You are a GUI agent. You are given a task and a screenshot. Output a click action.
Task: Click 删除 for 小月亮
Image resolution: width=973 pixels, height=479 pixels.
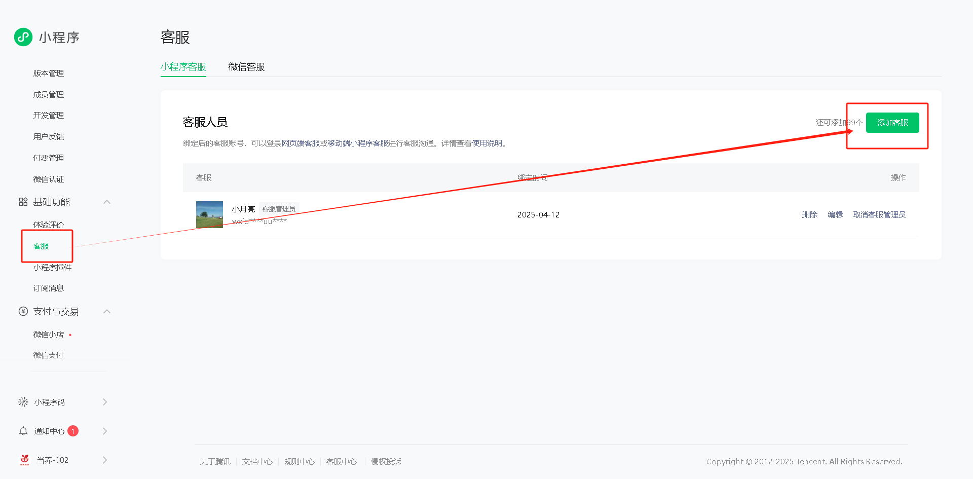809,215
